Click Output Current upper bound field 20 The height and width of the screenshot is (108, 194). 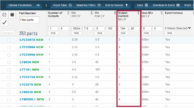click(134, 29)
